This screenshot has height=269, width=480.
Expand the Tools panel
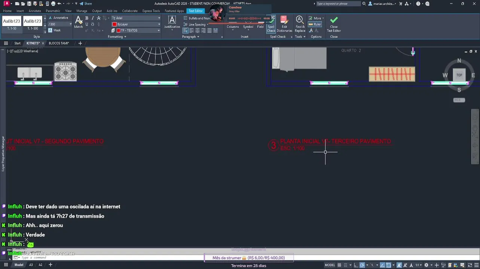[x=300, y=37]
